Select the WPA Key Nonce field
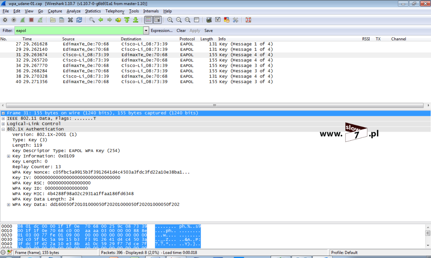This screenshot has width=431, height=258. tap(101, 172)
